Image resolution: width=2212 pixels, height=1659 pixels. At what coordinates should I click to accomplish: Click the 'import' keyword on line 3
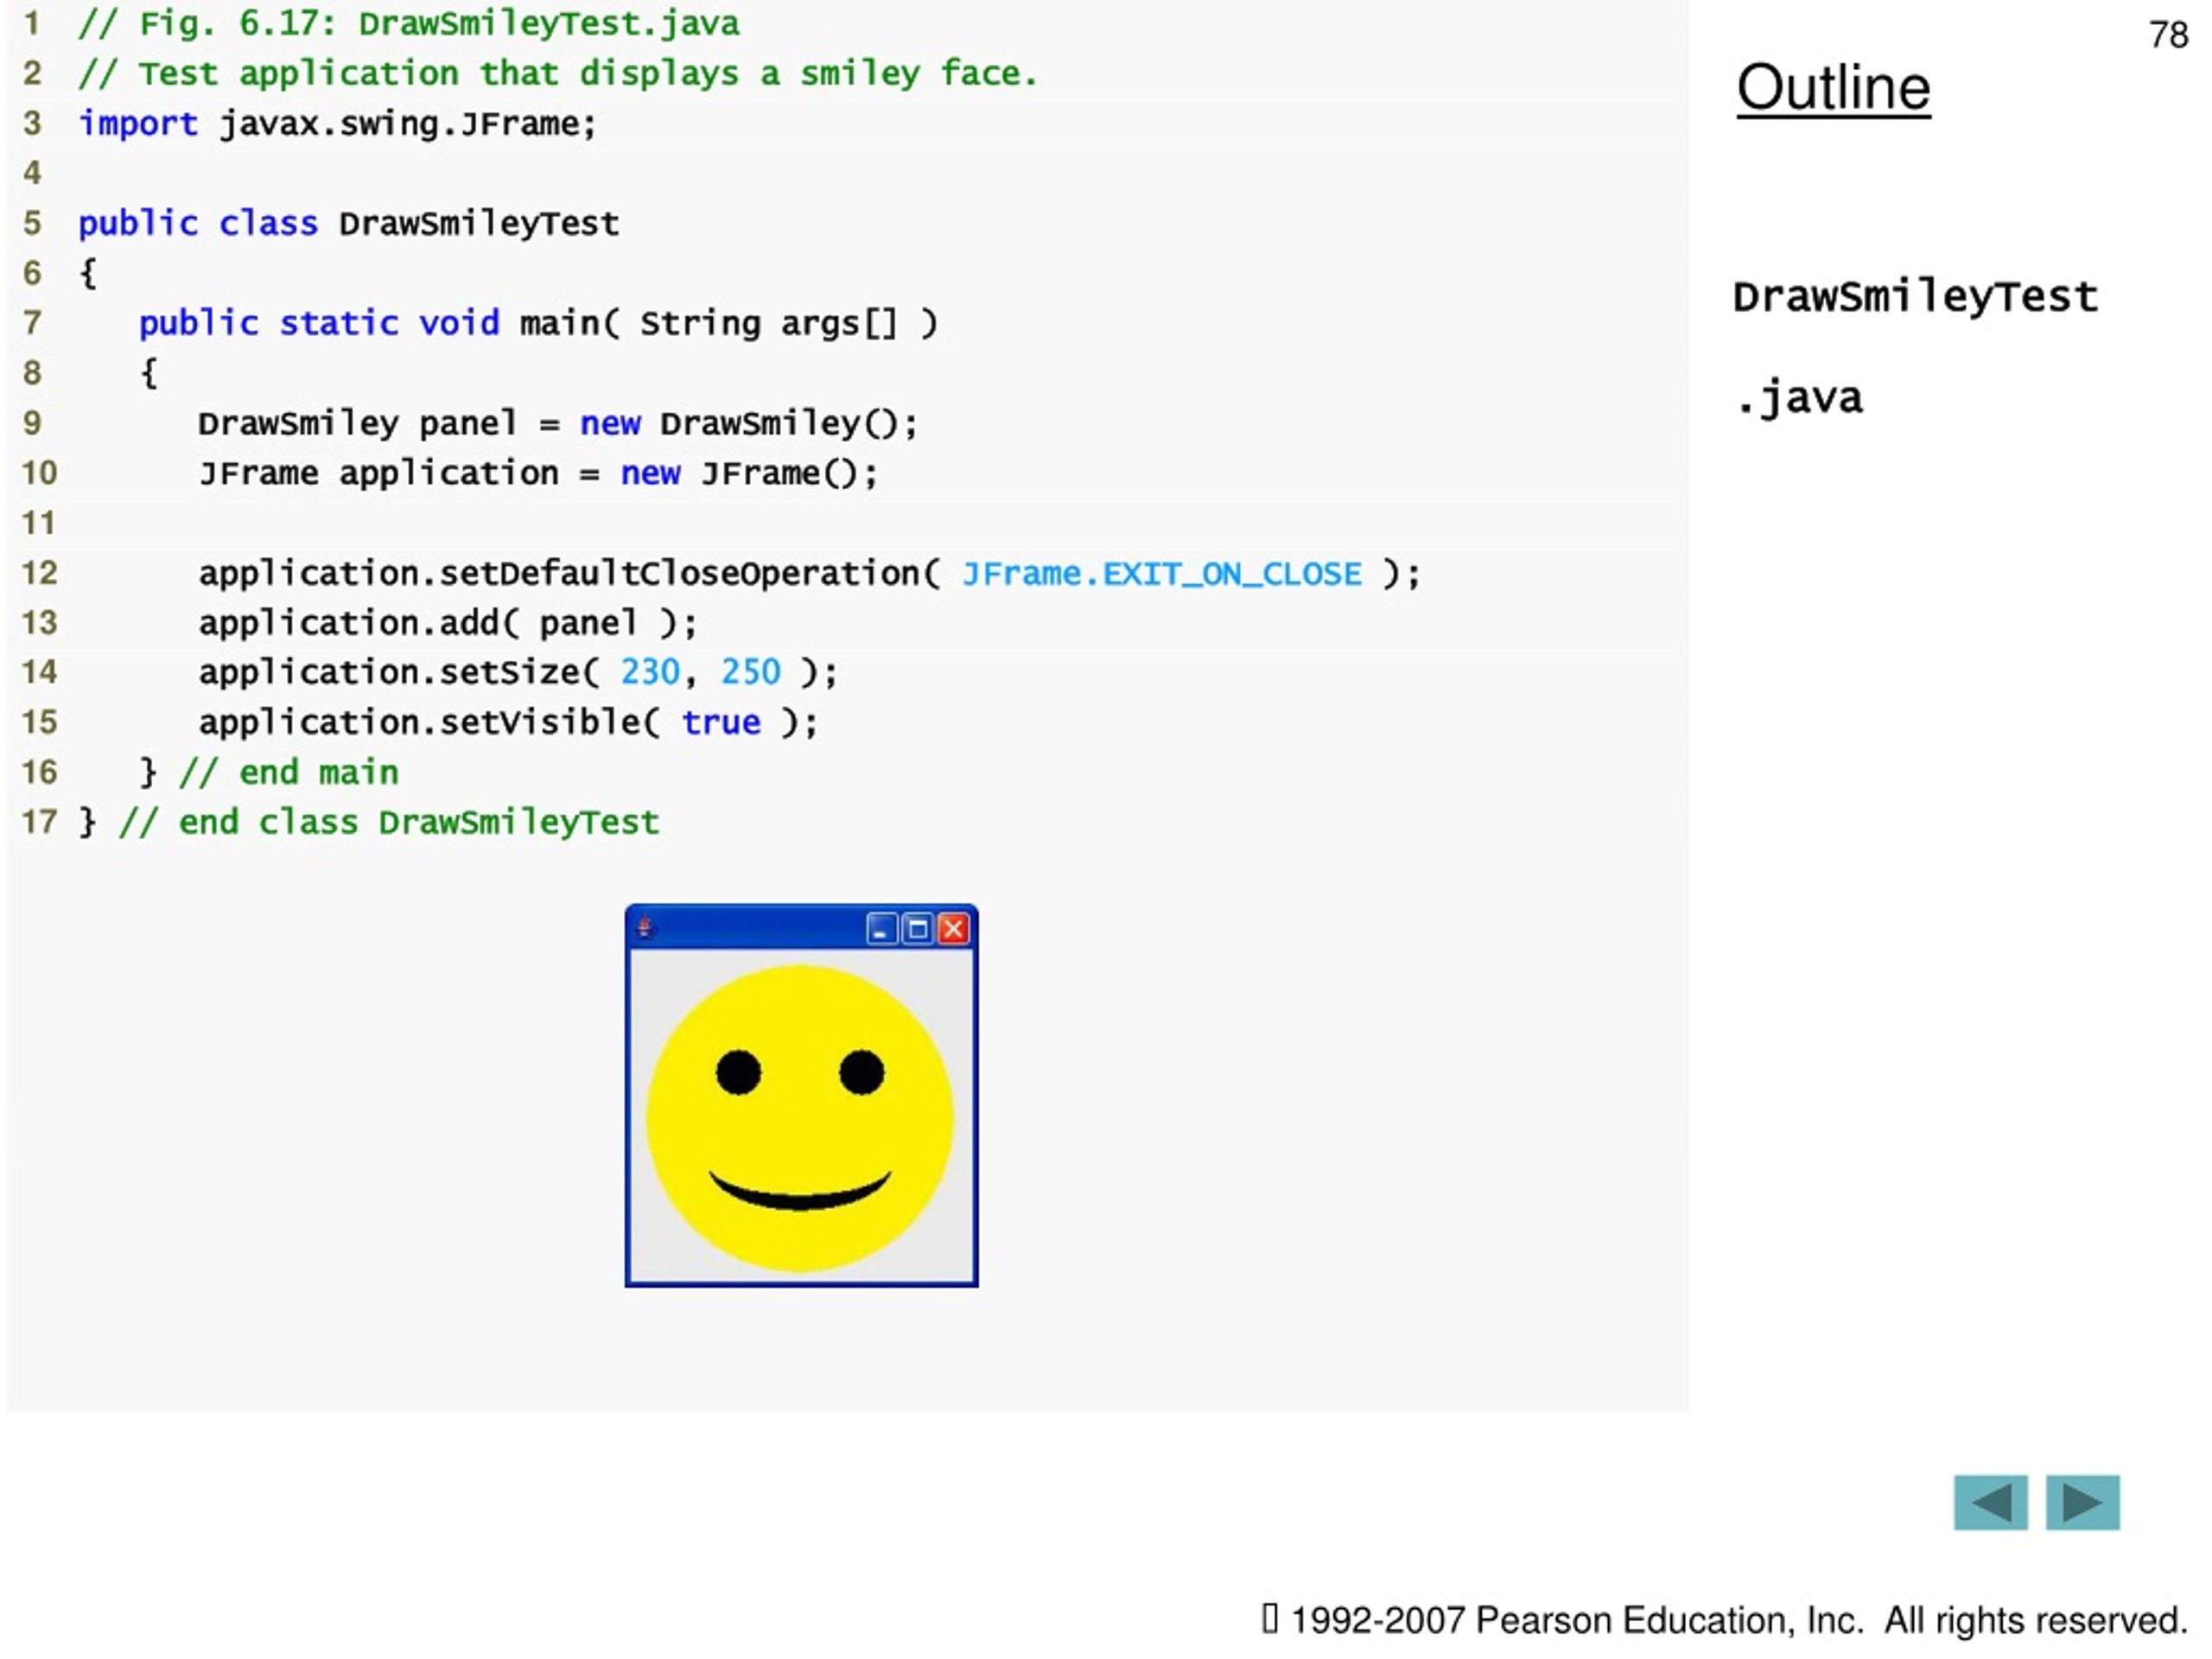tap(138, 123)
